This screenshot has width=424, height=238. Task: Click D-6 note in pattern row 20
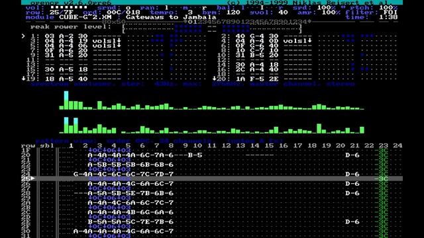pyautogui.click(x=352, y=155)
